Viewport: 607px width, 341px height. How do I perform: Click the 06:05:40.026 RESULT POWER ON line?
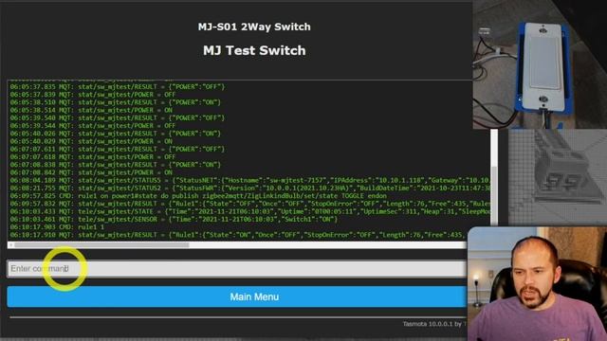click(x=116, y=134)
